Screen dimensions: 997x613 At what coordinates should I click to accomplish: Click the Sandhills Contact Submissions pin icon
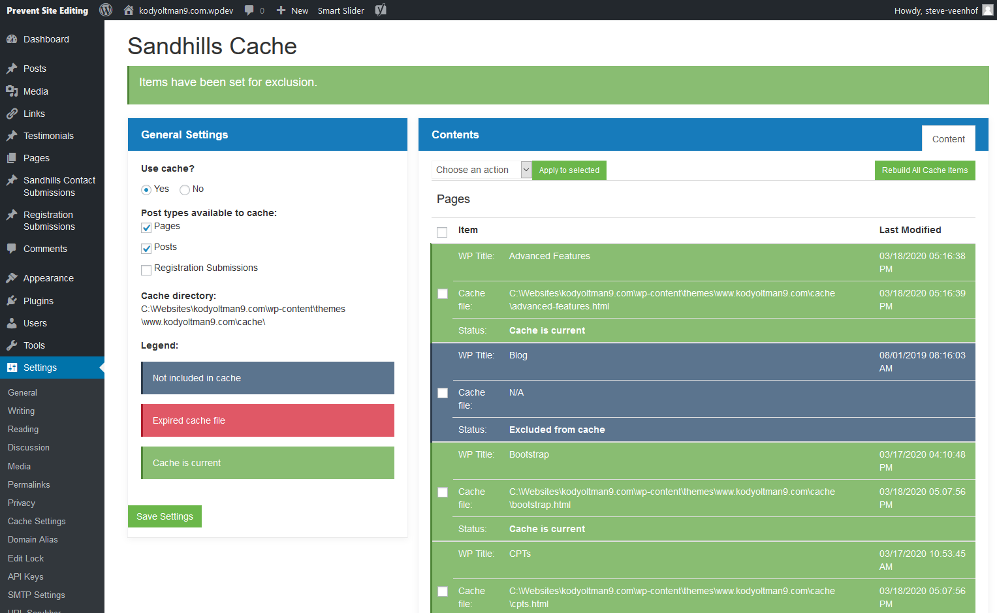point(12,180)
